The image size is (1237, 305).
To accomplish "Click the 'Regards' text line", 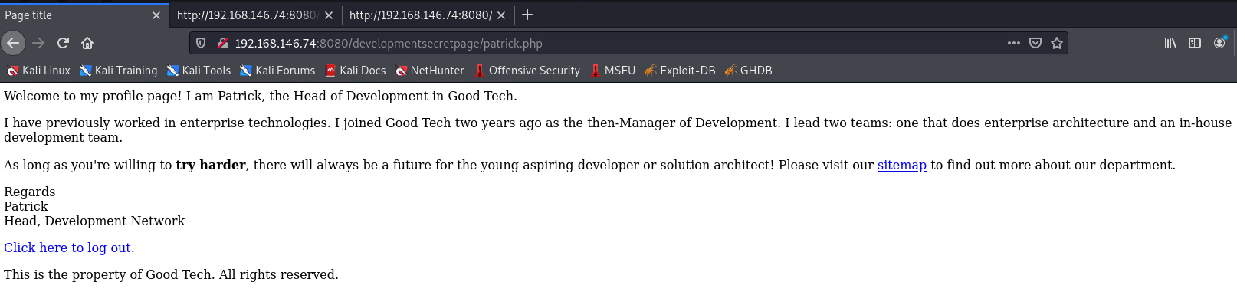I will pos(30,192).
